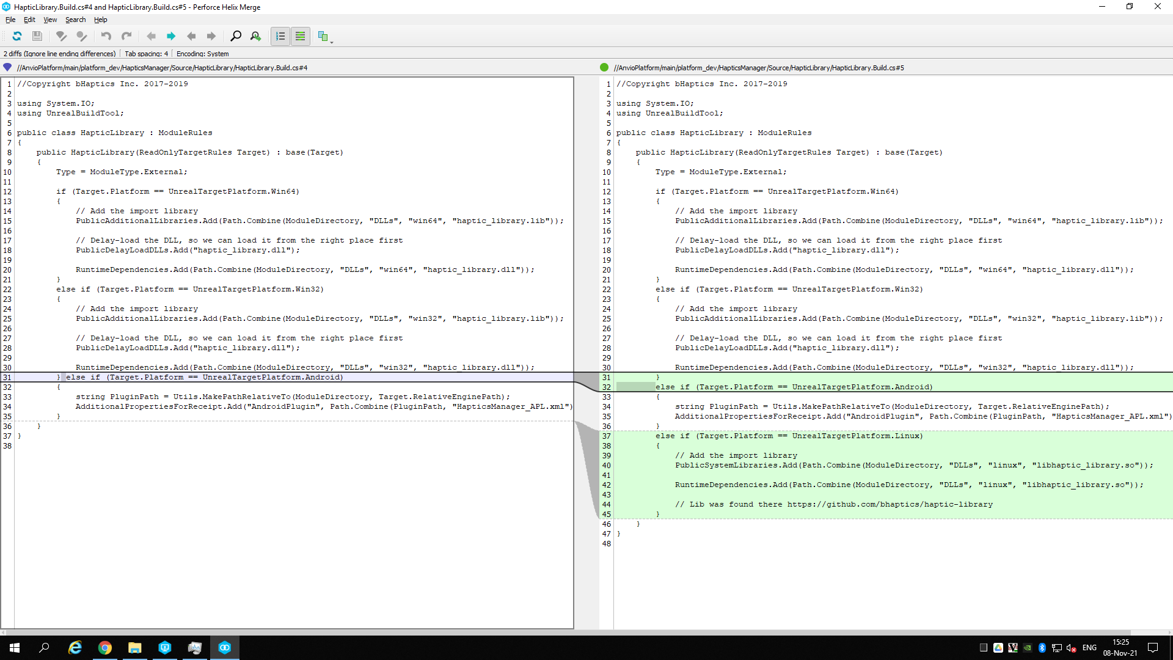Click line 31 Android condition in left pane
This screenshot has height=660, width=1173.
[205, 378]
